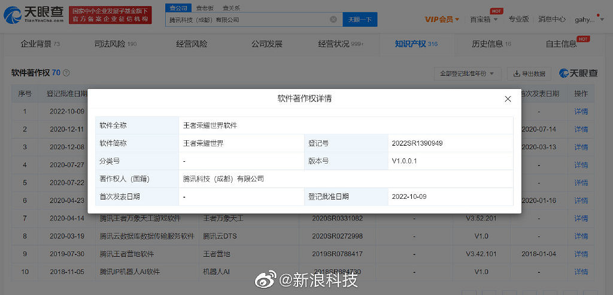Close the software copyright details dialog
613x295 pixels.
coord(508,99)
